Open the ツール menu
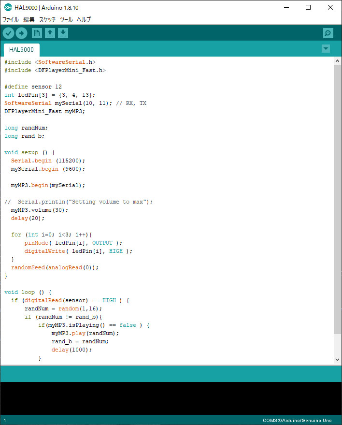Image resolution: width=342 pixels, height=425 pixels. coord(66,20)
